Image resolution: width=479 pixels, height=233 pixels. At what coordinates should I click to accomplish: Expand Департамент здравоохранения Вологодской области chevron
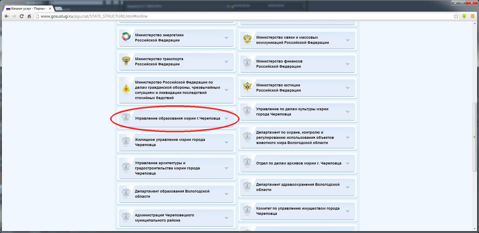point(348,187)
